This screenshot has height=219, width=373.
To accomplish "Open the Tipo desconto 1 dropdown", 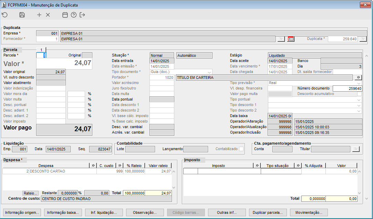I will (359, 105).
